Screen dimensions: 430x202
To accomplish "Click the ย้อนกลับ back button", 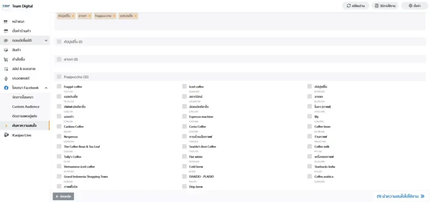I will (x=63, y=196).
